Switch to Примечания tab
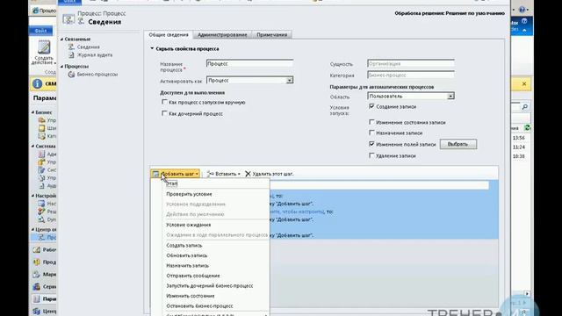This screenshot has width=562, height=316. point(271,35)
